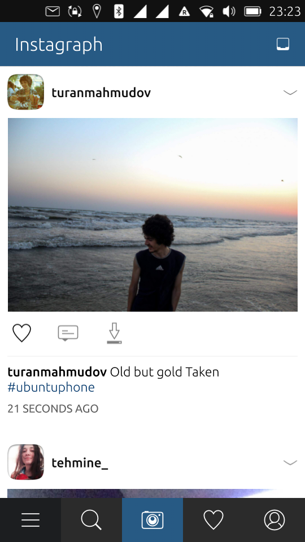This screenshot has height=542, width=305.
Task: Open tehmine_'s profile by username
Action: 80,462
